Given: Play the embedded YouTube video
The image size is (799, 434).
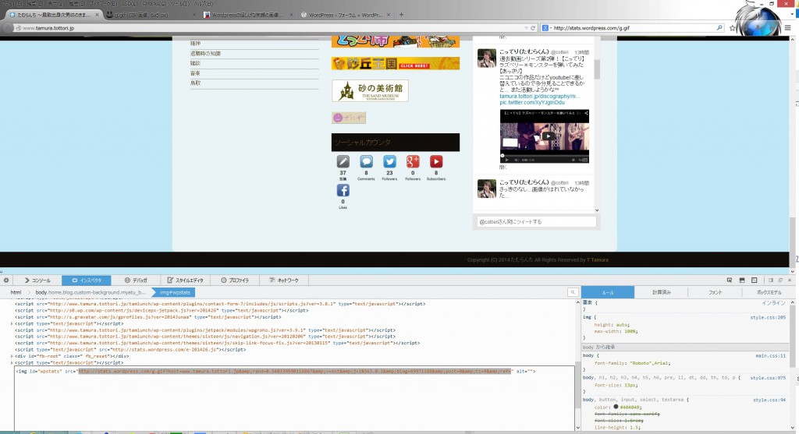Looking at the screenshot, I should 547,136.
